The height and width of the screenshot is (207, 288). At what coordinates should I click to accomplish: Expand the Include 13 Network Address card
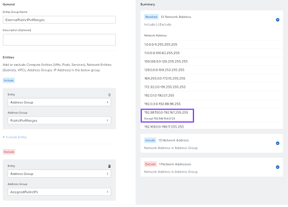coord(277,143)
